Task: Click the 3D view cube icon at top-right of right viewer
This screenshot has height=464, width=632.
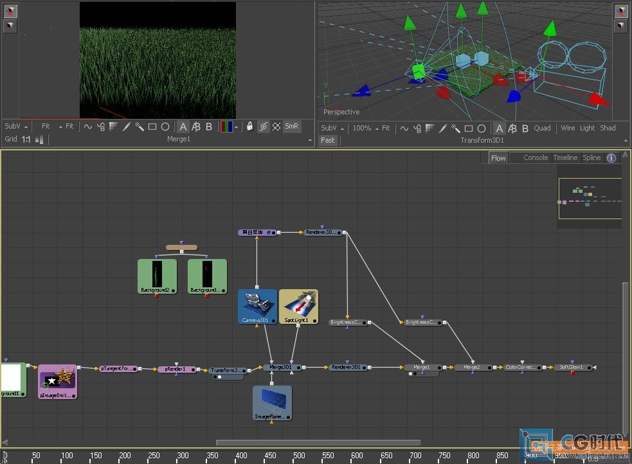Action: pos(620,10)
